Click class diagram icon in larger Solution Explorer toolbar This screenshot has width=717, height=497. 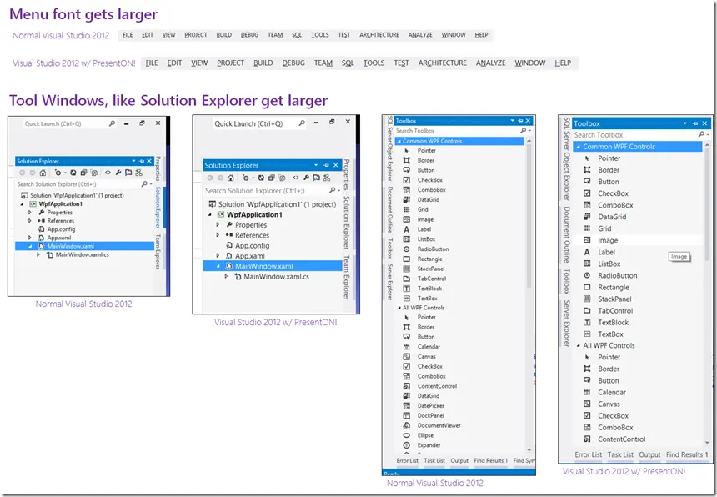pos(327,178)
